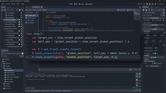166x93 pixels.
Task: Toggle FileSystem split view icon
Action: 23,53
